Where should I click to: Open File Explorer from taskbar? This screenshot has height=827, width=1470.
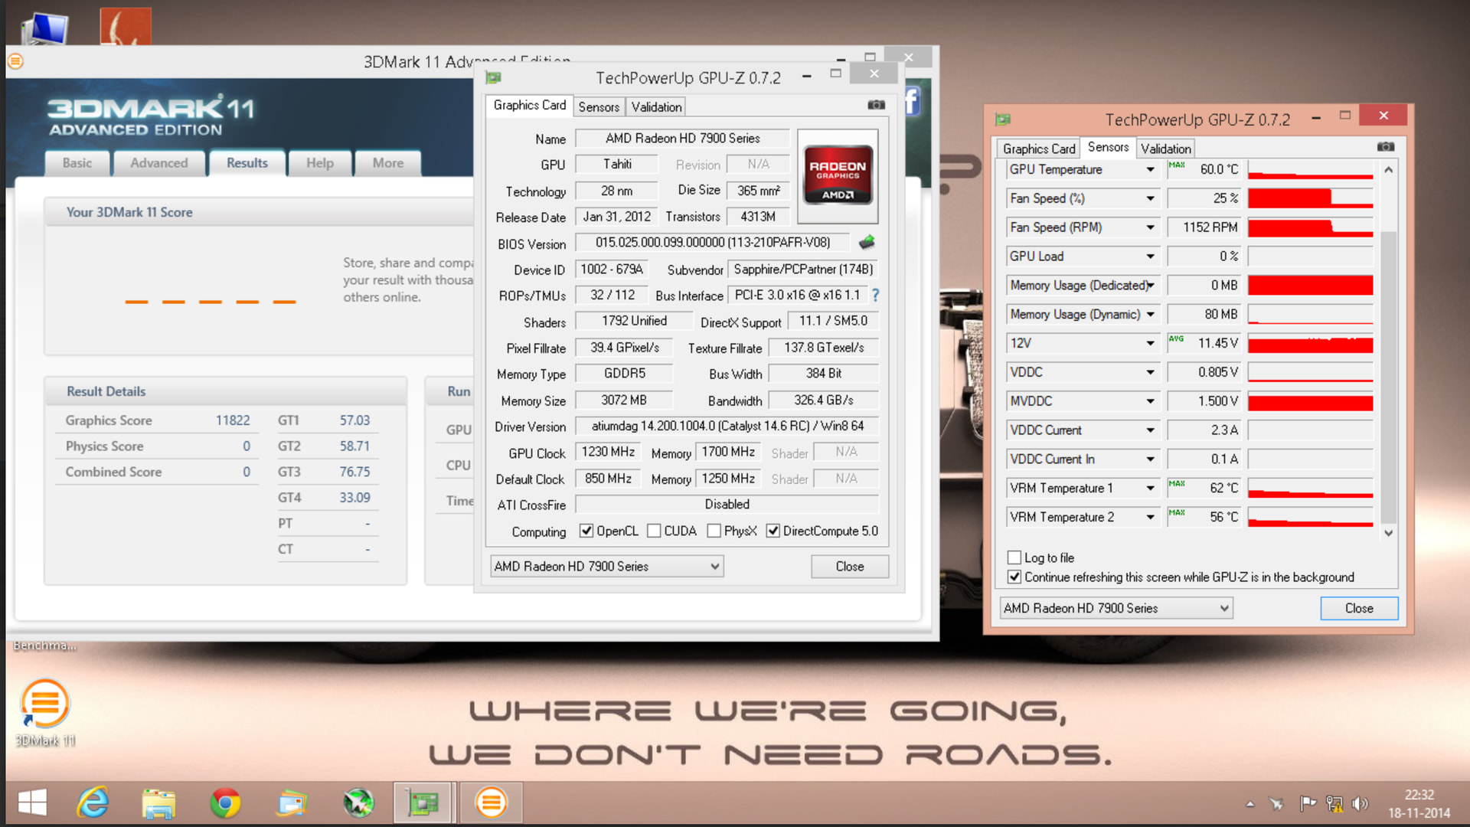[x=158, y=802]
